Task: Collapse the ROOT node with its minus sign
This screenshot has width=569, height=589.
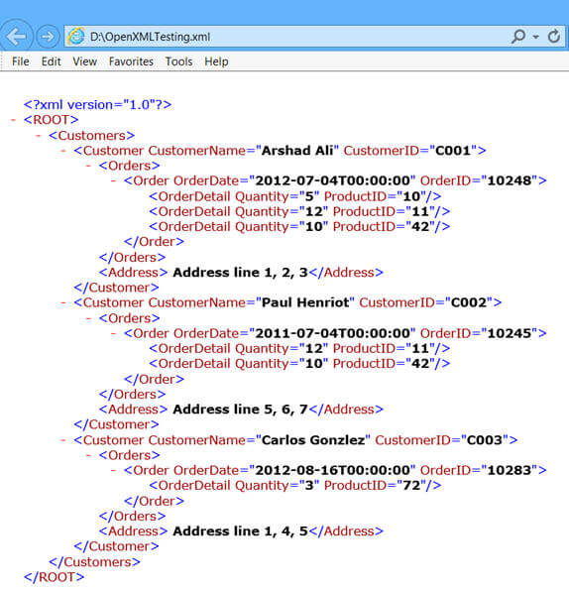Action: [x=13, y=120]
